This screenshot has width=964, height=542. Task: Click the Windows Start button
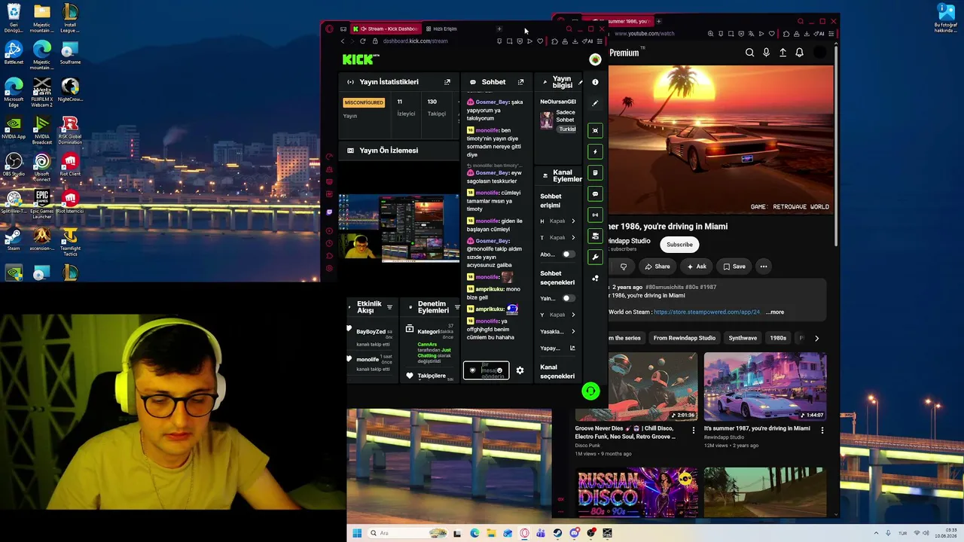(356, 533)
